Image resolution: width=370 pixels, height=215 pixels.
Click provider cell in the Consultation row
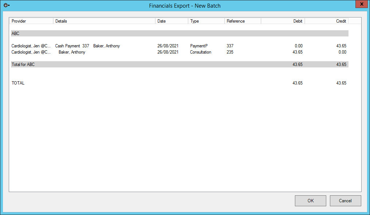tap(31, 52)
